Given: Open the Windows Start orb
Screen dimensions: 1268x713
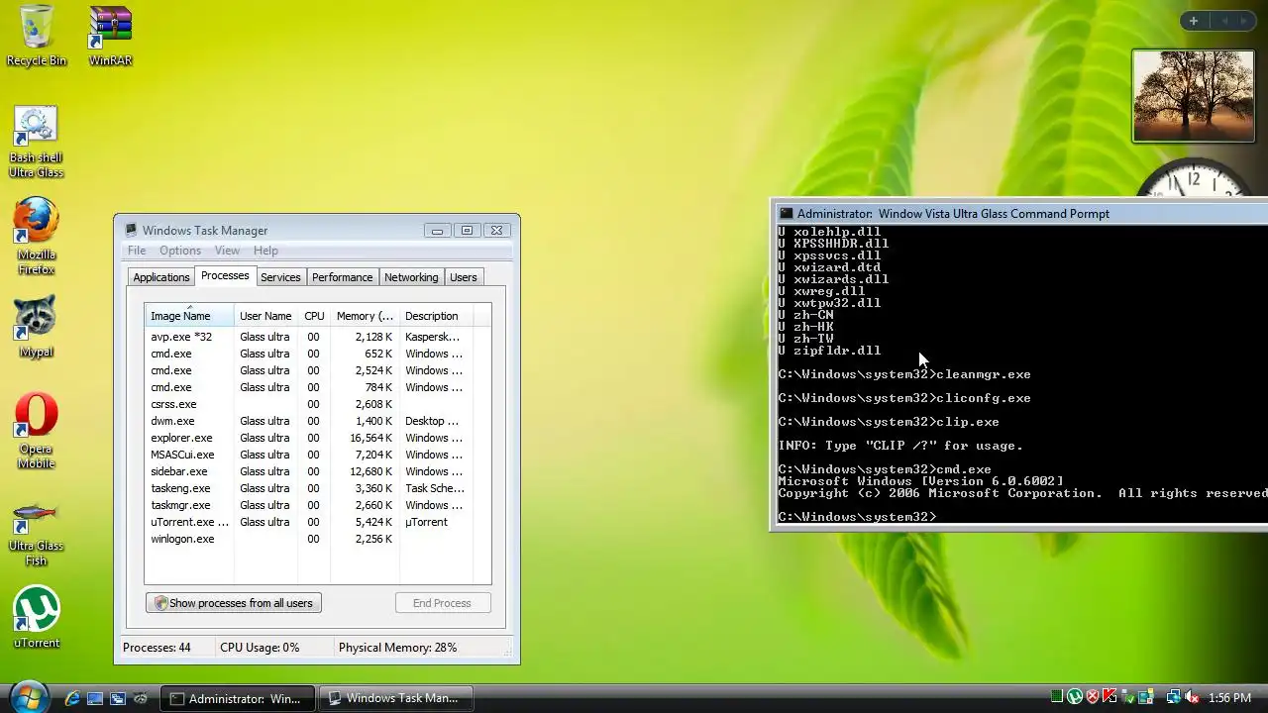Looking at the screenshot, I should pos(28,697).
